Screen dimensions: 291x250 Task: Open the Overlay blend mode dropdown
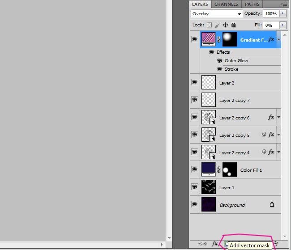click(217, 14)
